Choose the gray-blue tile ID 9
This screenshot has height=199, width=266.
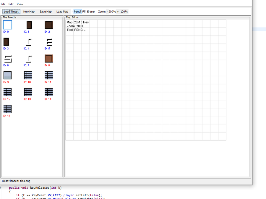pos(7,75)
